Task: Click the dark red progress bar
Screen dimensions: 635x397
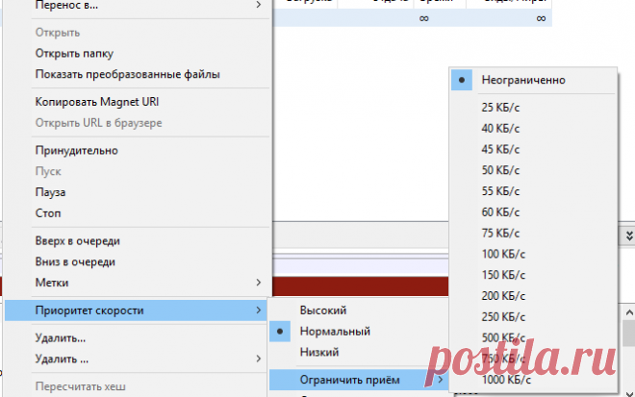Action: click(x=360, y=286)
